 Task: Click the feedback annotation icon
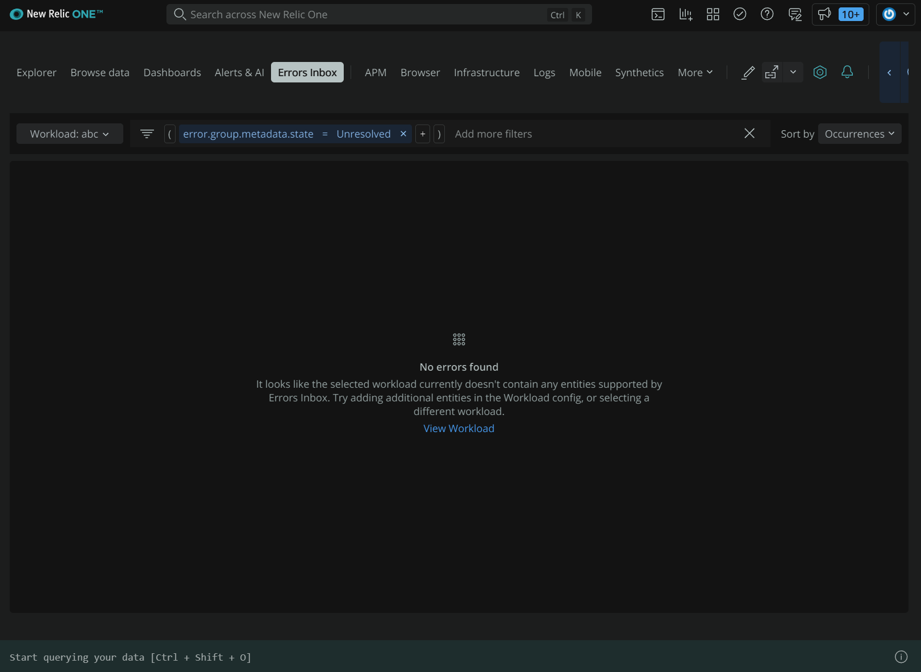[794, 14]
